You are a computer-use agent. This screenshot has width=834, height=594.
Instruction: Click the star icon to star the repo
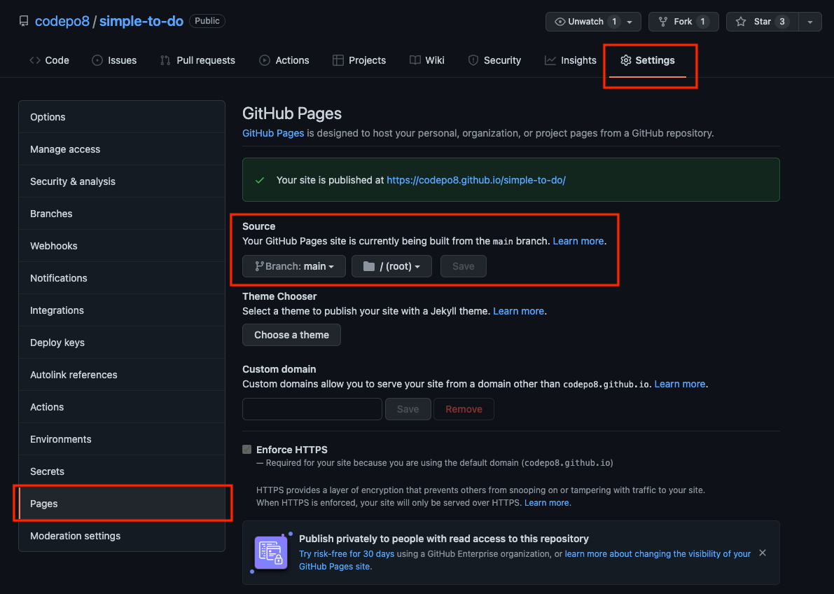[742, 21]
